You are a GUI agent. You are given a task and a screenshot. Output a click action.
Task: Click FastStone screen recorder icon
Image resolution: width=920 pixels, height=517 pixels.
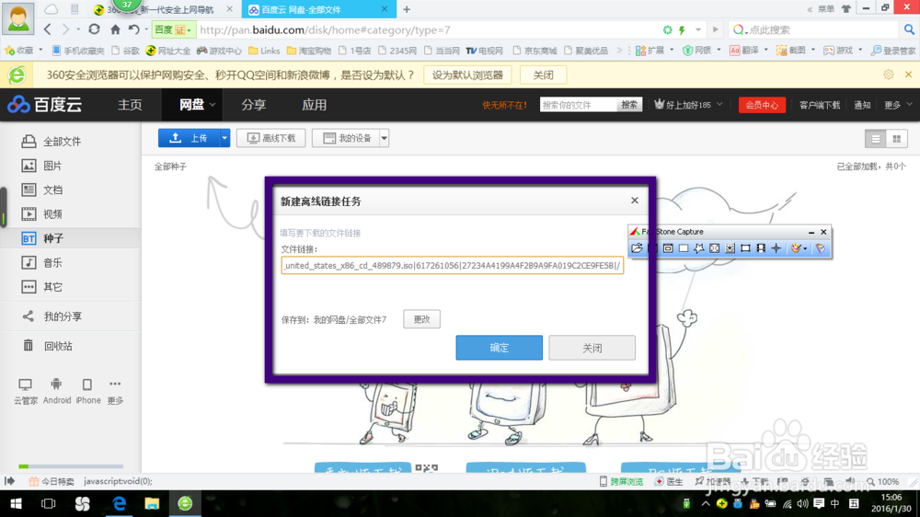(x=761, y=248)
